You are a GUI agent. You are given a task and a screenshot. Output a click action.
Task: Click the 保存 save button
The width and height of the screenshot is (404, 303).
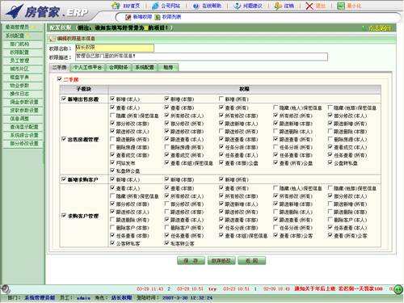[191, 260]
